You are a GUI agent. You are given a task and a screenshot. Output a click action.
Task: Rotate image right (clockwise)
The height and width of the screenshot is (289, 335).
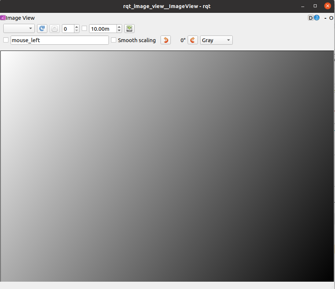tap(193, 40)
